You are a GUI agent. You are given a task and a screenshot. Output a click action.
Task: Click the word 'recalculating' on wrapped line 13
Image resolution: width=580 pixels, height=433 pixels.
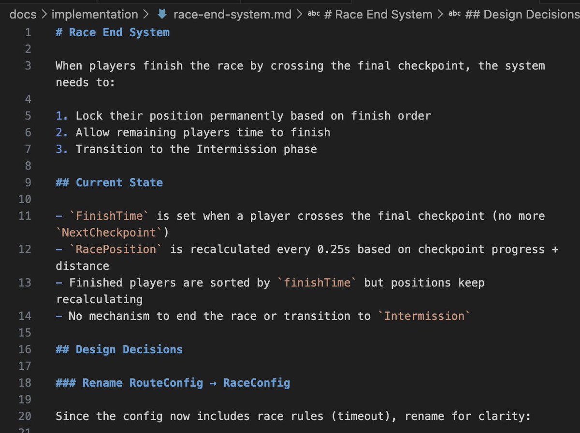click(x=99, y=299)
